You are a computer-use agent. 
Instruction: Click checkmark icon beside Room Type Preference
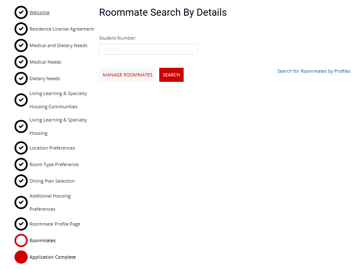21,164
